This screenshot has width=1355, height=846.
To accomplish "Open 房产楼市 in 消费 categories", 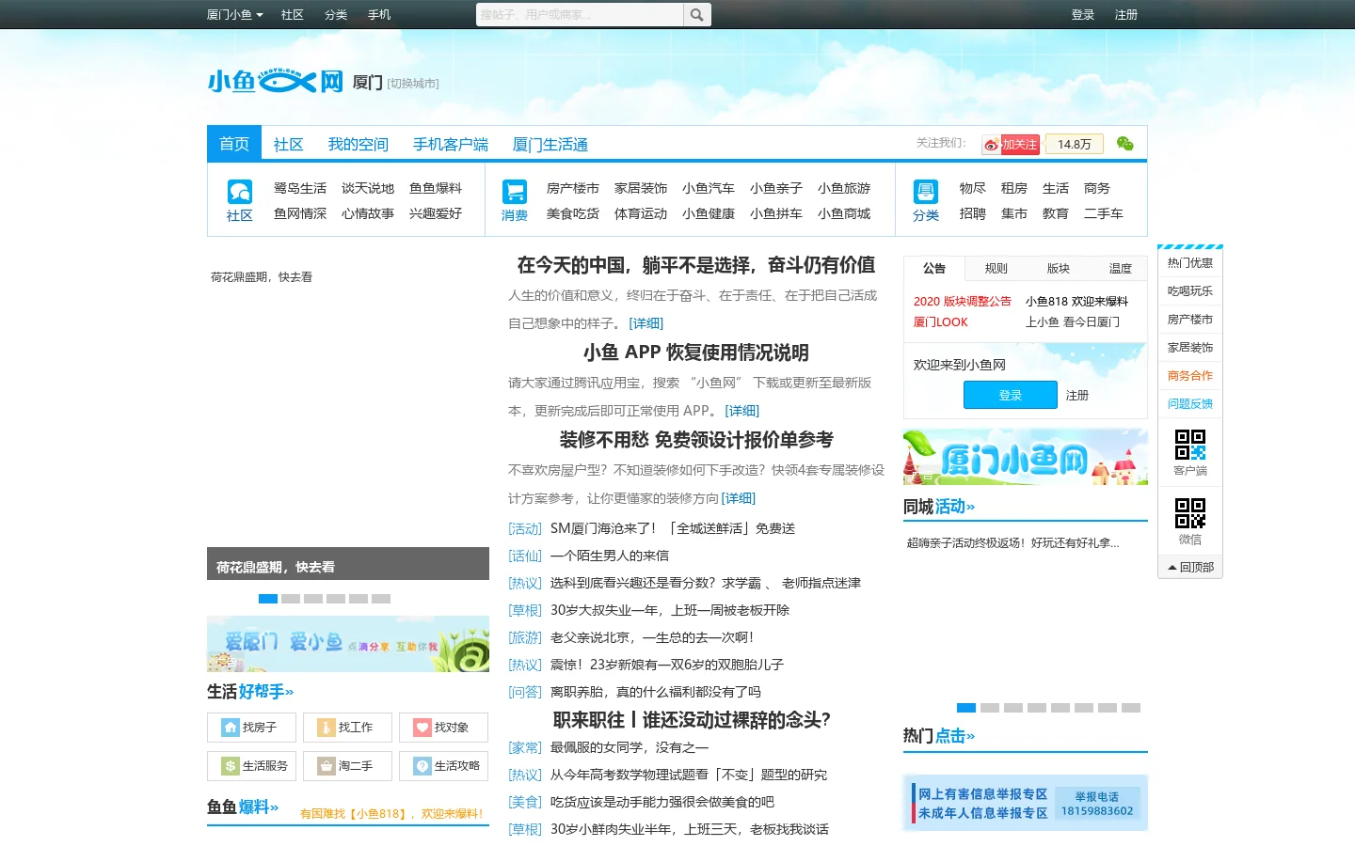I will 573,189.
